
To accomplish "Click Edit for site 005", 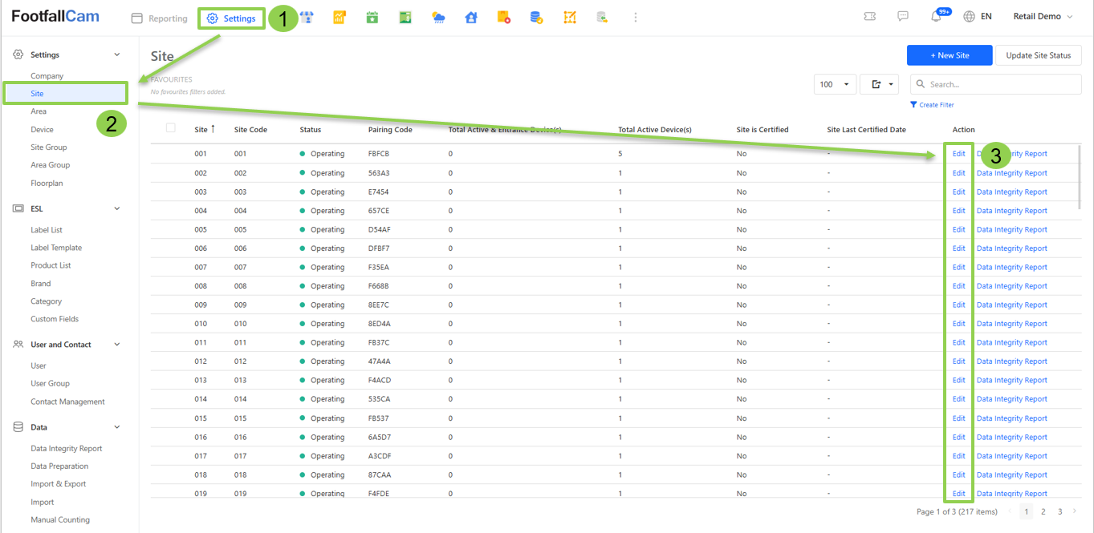I will [958, 229].
